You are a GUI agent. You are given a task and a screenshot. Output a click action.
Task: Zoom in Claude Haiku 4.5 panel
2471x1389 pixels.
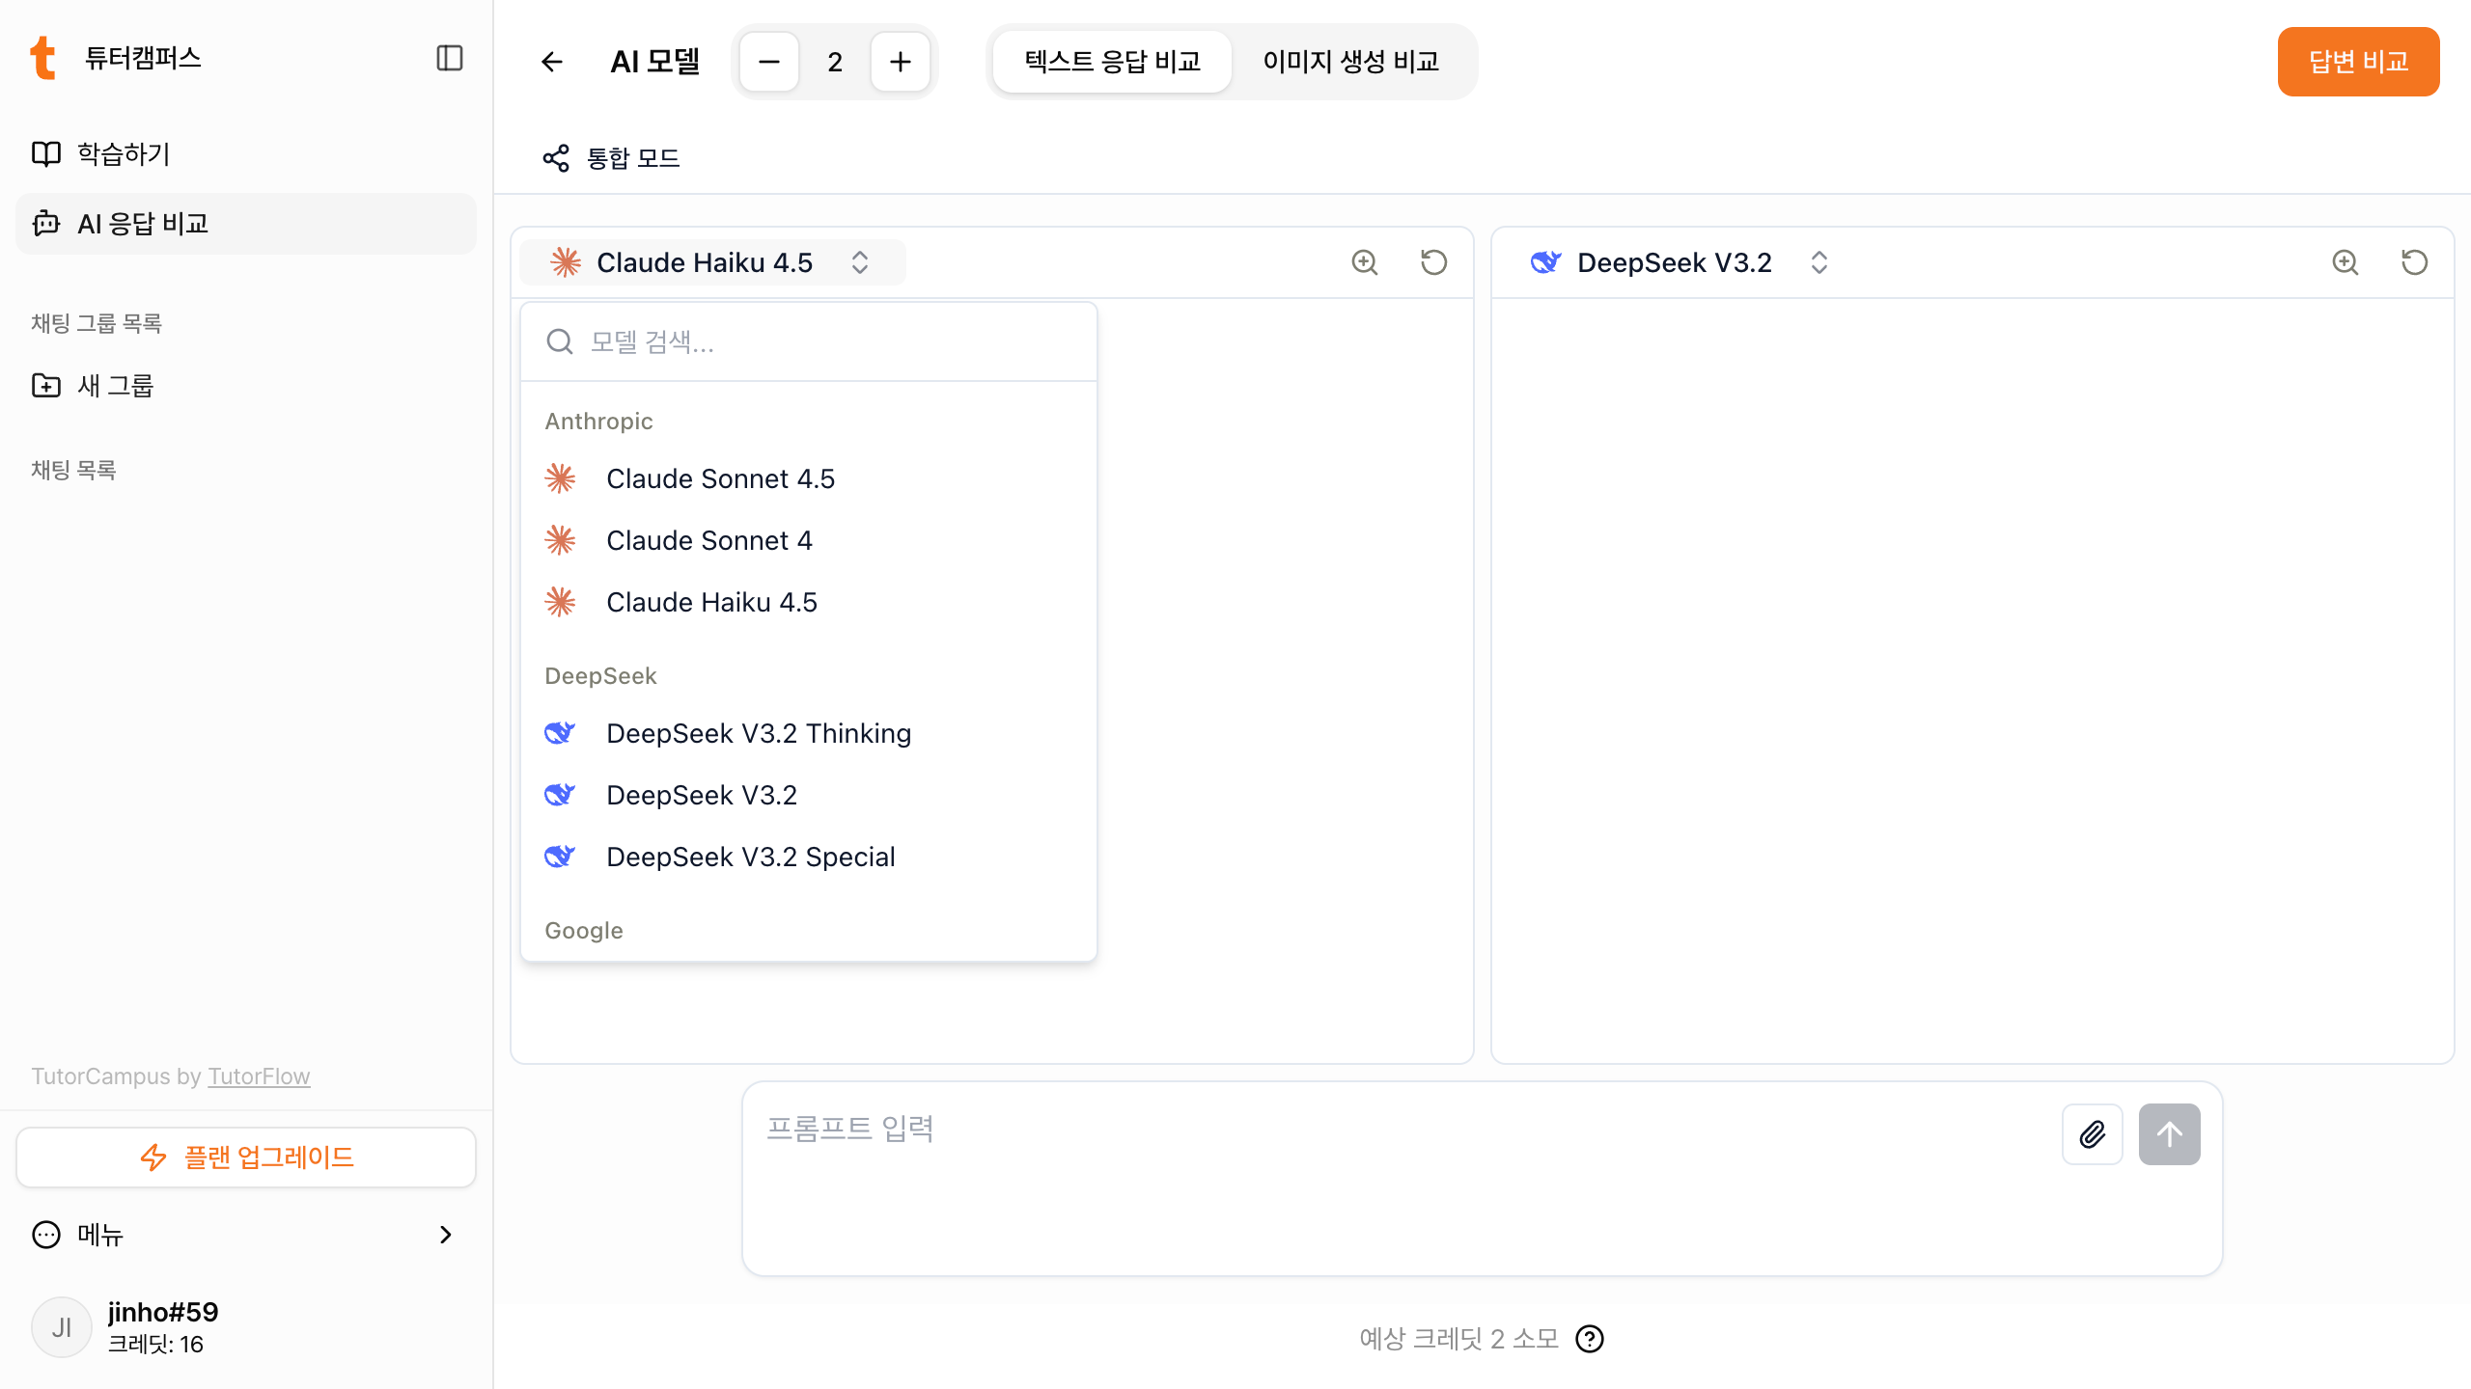(1364, 262)
